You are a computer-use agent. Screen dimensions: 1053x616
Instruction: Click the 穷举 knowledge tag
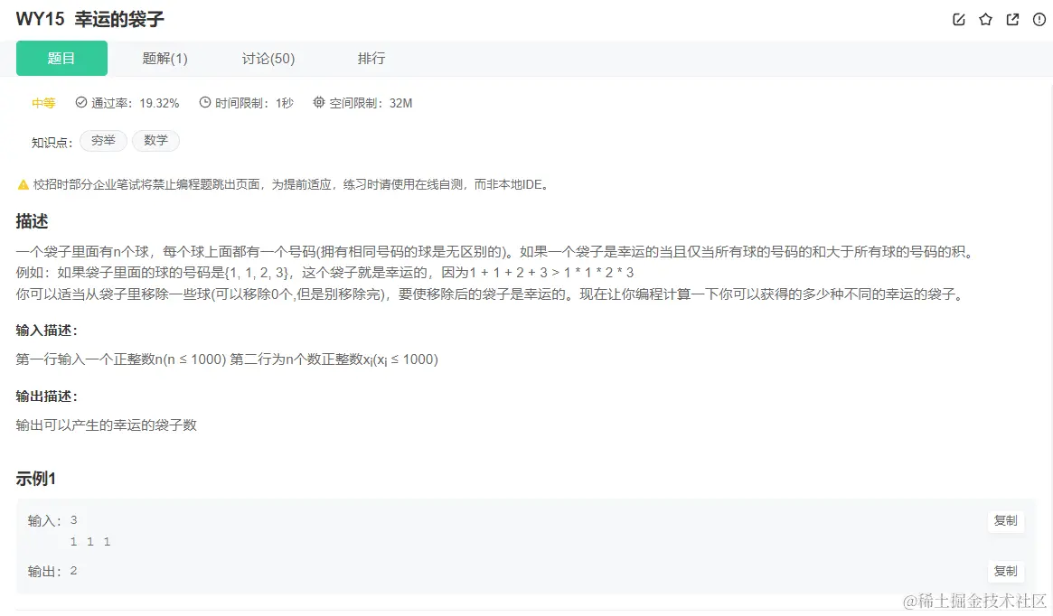103,141
